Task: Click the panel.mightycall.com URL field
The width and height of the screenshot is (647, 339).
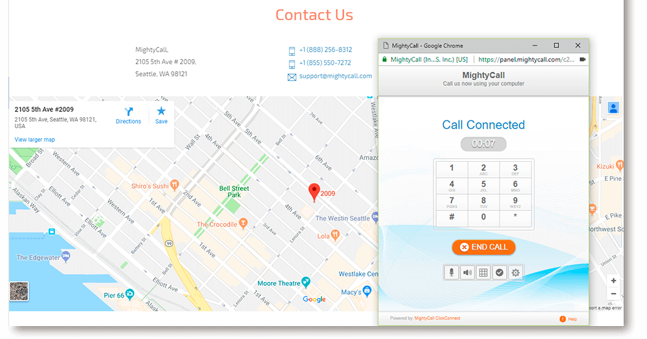Action: point(526,60)
